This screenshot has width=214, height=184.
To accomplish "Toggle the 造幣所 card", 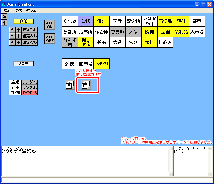I will pyautogui.click(x=86, y=32).
